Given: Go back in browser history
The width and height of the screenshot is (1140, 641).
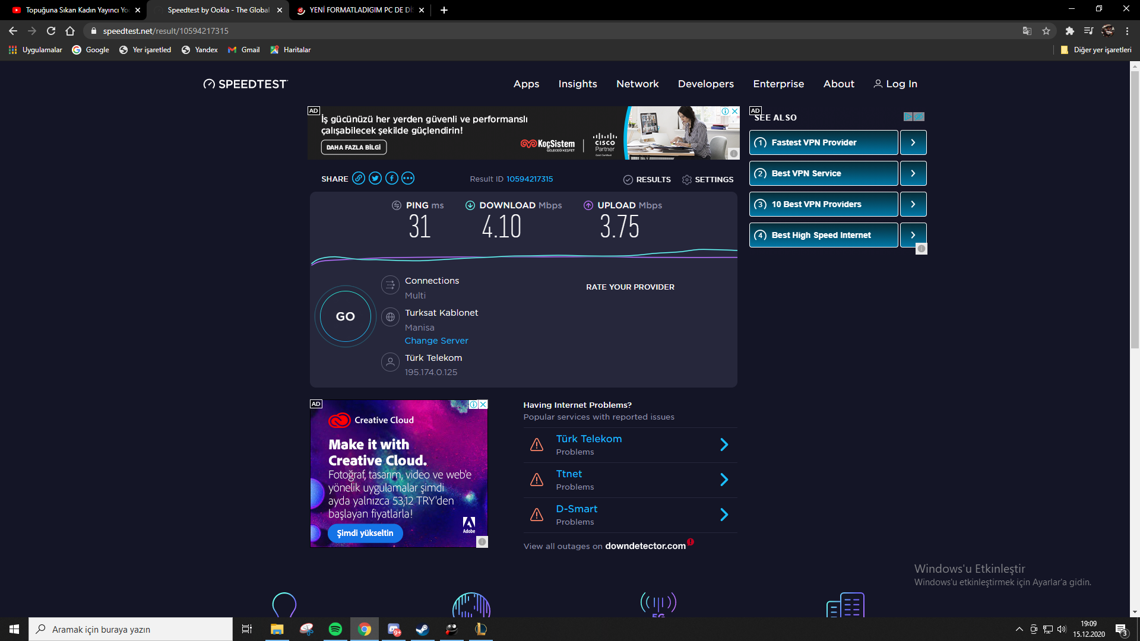Looking at the screenshot, I should [x=13, y=31].
